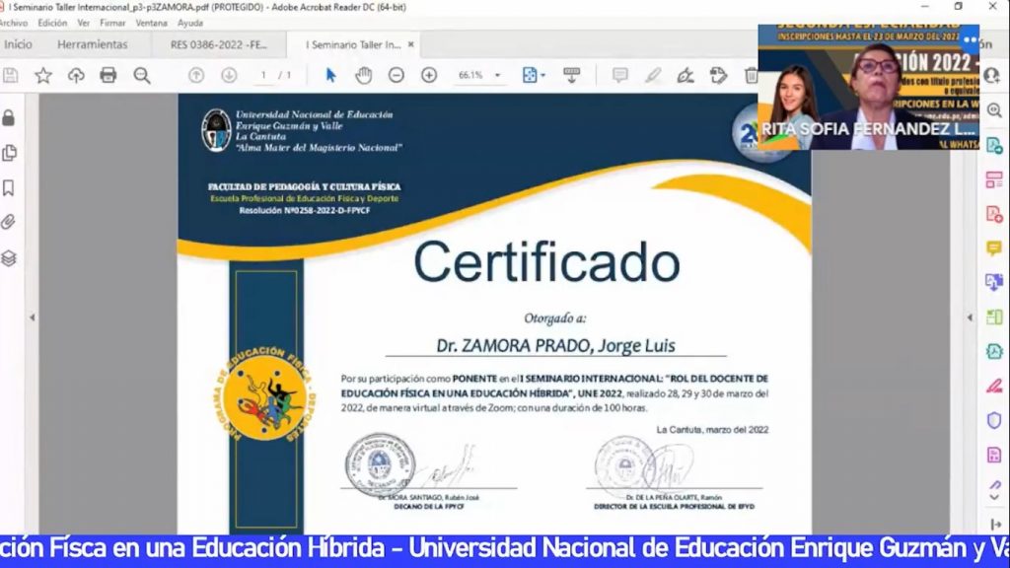The image size is (1010, 568).
Task: Open the layers panel in left sidebar
Action: [x=9, y=258]
